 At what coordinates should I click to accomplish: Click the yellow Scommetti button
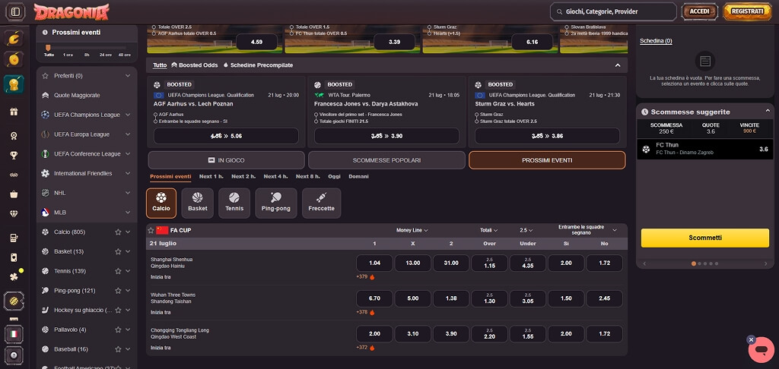[705, 238]
